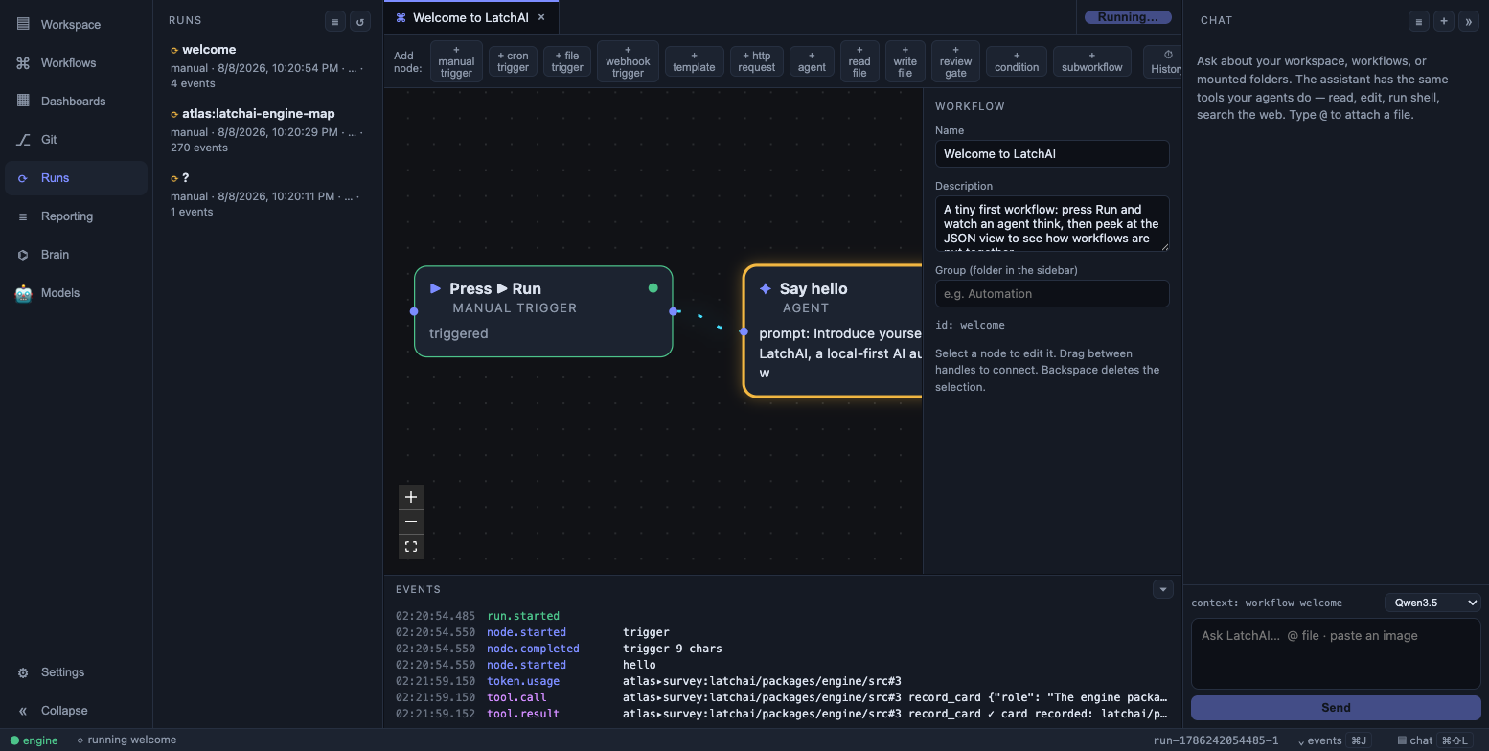Viewport: 1489px width, 751px height.
Task: Add an agent node
Action: click(812, 61)
